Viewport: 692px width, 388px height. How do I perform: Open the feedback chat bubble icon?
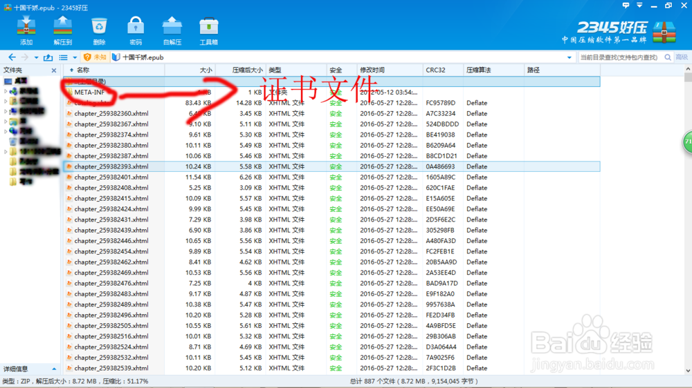click(x=626, y=6)
